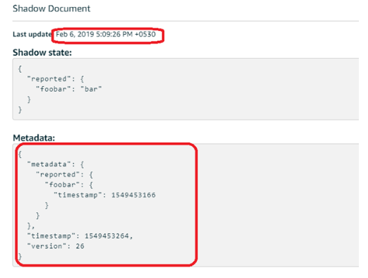Click the Last update label
The image size is (368, 278).
[x=32, y=35]
